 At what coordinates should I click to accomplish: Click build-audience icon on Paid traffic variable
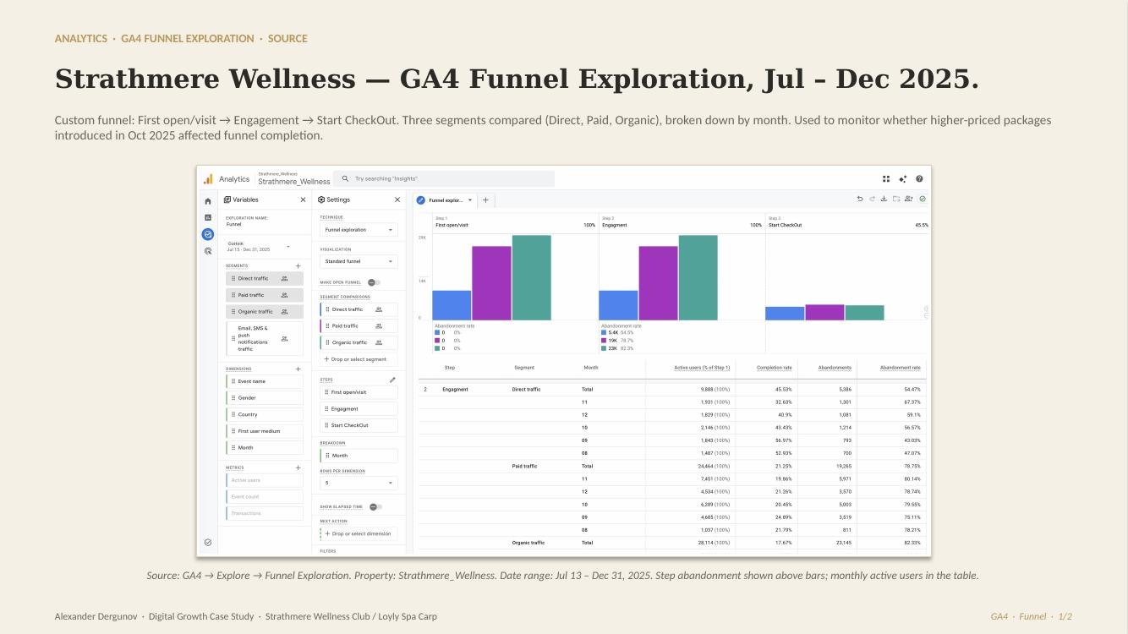pyautogui.click(x=285, y=295)
